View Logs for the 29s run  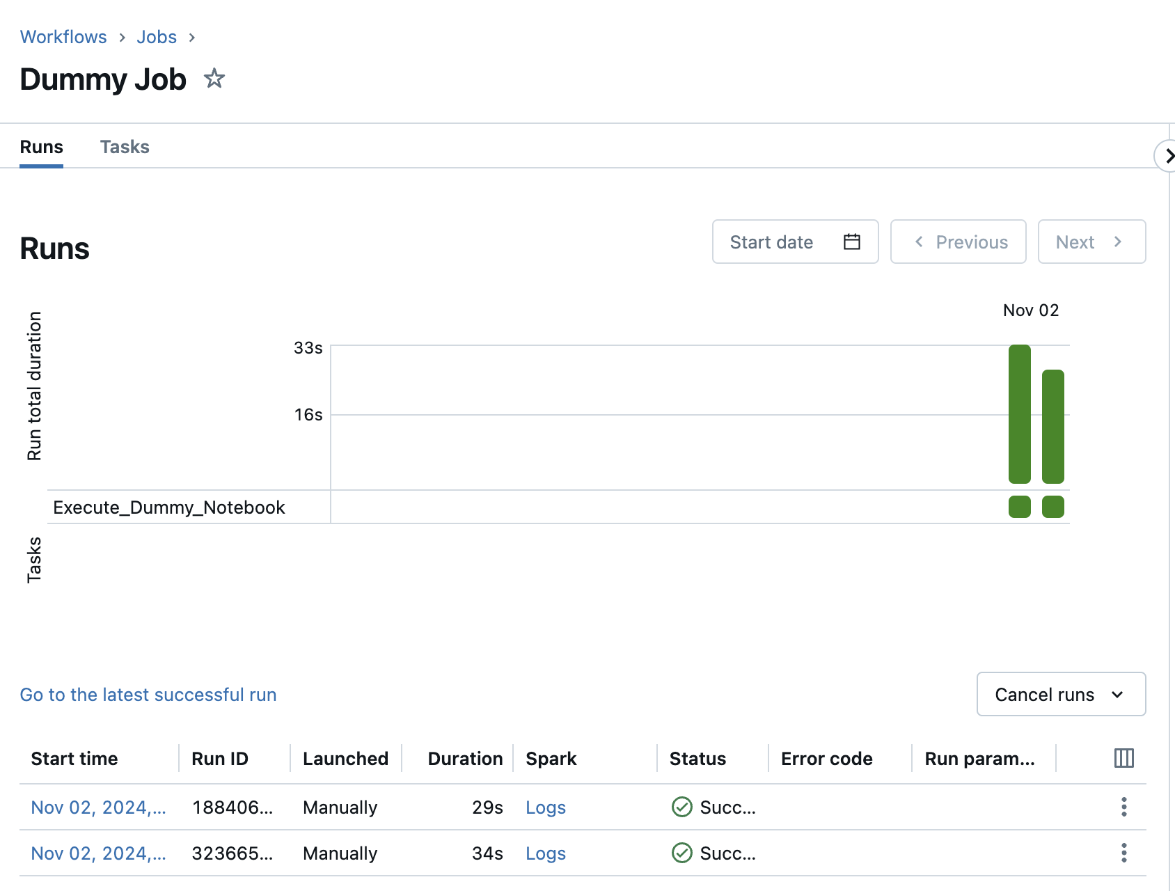pos(545,807)
